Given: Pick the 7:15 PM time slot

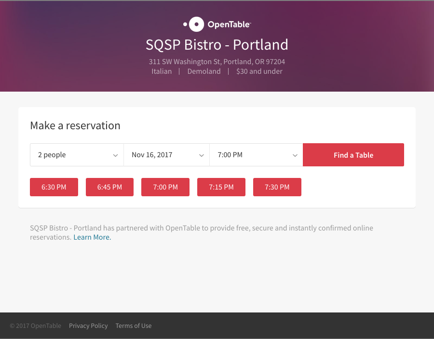Looking at the screenshot, I should [221, 187].
